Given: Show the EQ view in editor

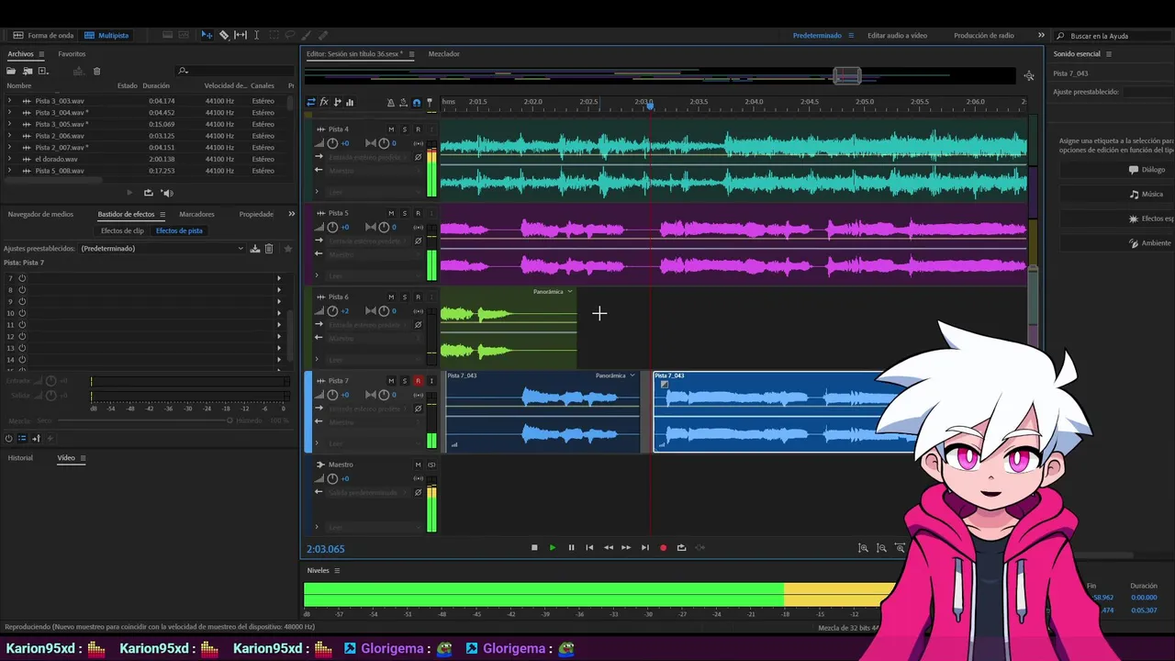Looking at the screenshot, I should point(350,102).
